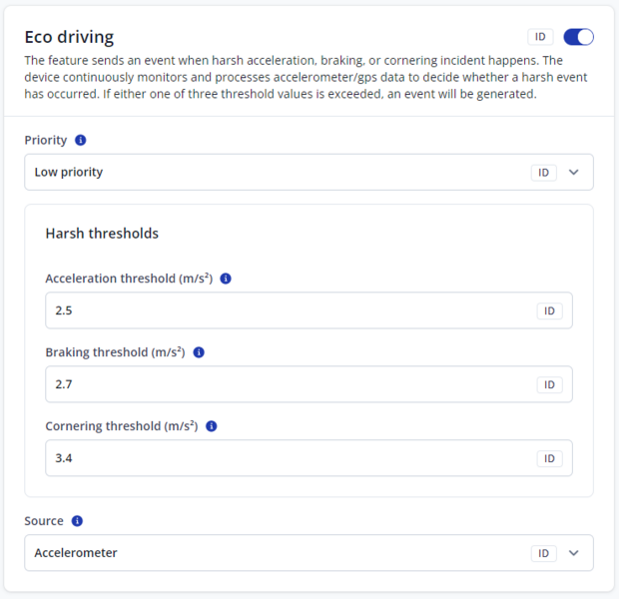Open the Accelerometer source combo box
The height and width of the screenshot is (599, 619).
coord(280,553)
